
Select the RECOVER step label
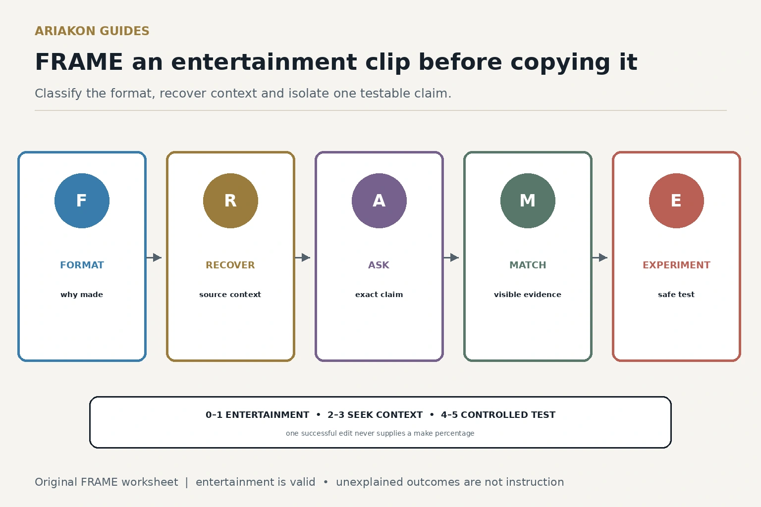click(230, 265)
